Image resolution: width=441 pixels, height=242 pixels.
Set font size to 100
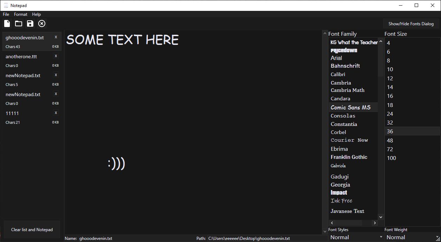(x=413, y=158)
